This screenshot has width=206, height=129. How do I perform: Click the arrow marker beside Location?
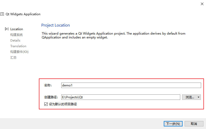(7, 29)
